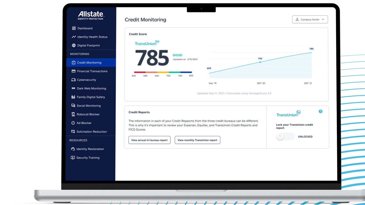Click the Digital Footprint globe icon
365x205 pixels.
(74, 46)
